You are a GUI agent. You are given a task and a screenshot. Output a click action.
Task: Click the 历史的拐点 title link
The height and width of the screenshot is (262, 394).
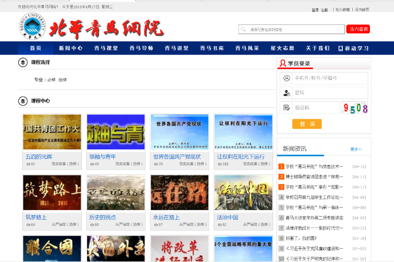point(102,217)
